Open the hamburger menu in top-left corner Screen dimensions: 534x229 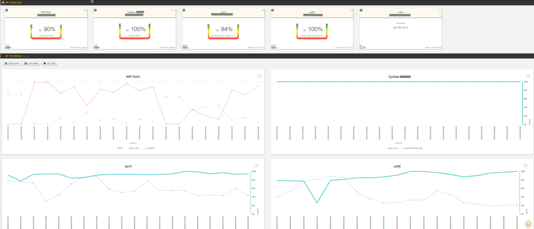pos(3,2)
